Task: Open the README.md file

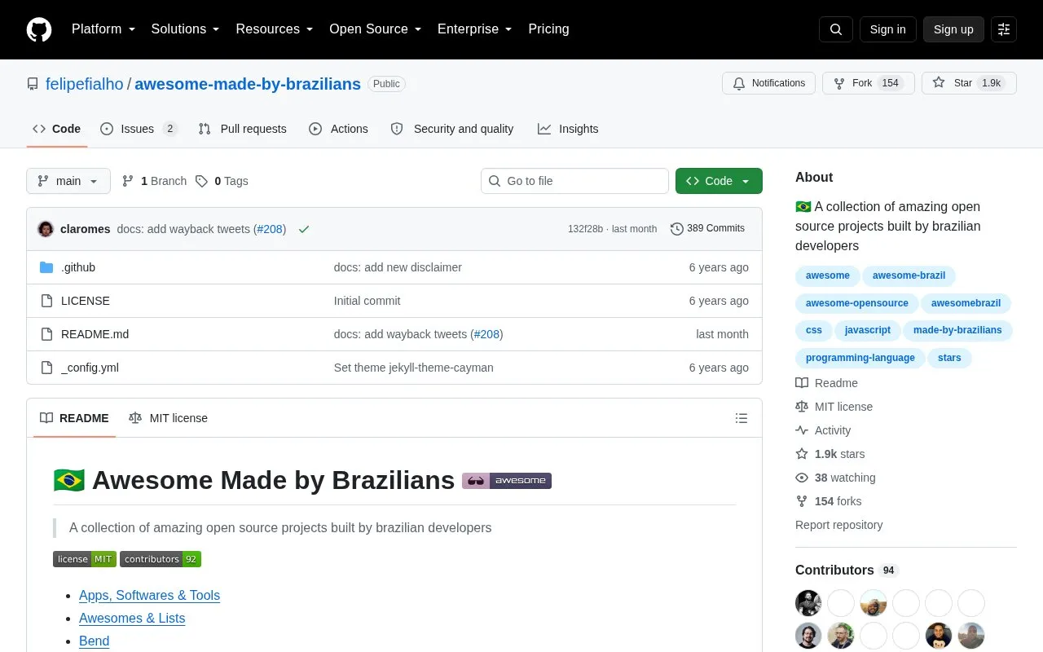Action: pyautogui.click(x=95, y=334)
